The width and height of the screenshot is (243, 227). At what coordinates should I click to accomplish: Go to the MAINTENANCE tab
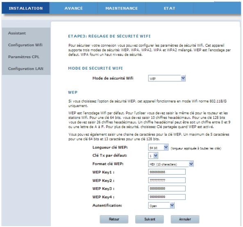(x=121, y=8)
